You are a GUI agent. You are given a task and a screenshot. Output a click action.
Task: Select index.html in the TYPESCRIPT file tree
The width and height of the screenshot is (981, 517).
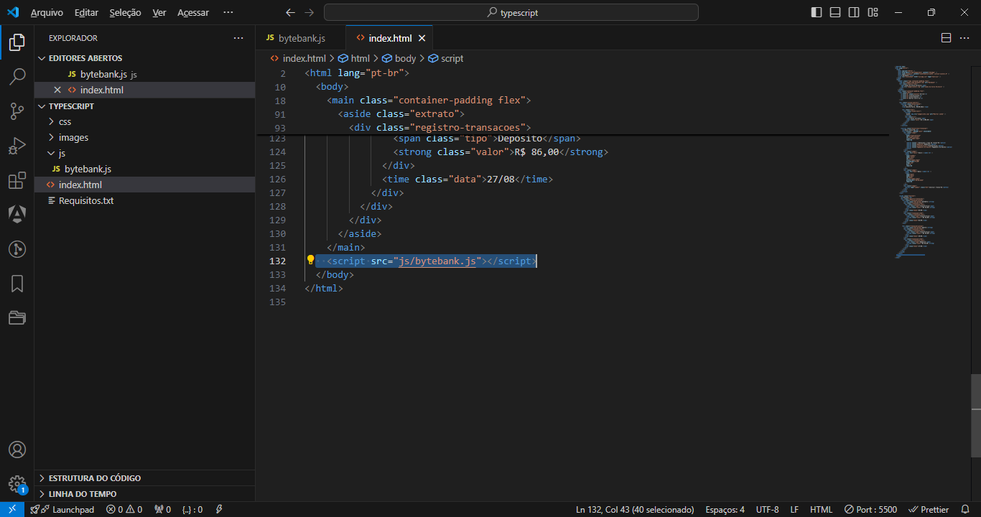click(x=144, y=185)
